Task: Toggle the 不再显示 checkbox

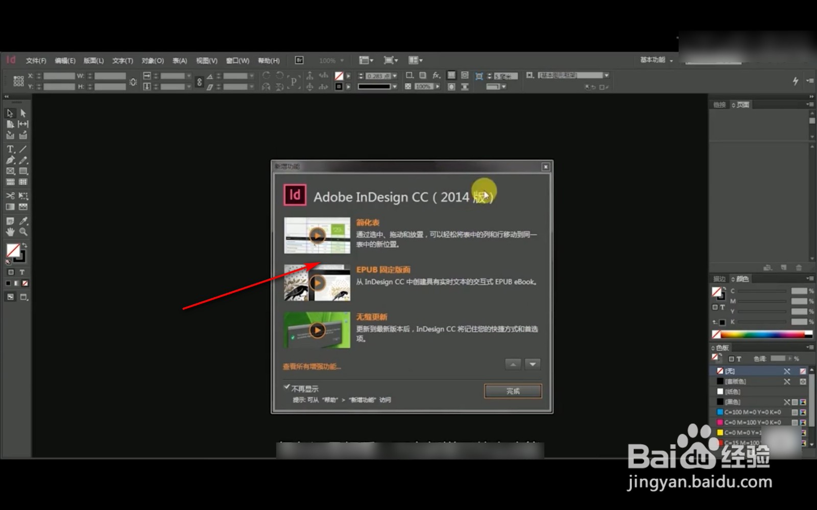Action: [287, 388]
